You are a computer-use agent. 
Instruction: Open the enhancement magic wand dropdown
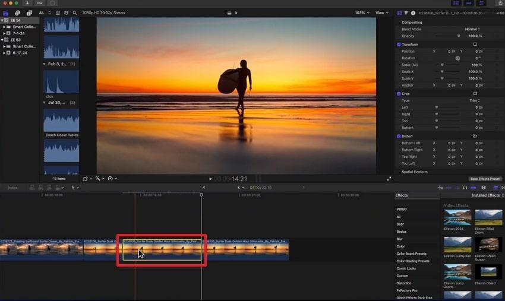click(x=99, y=178)
